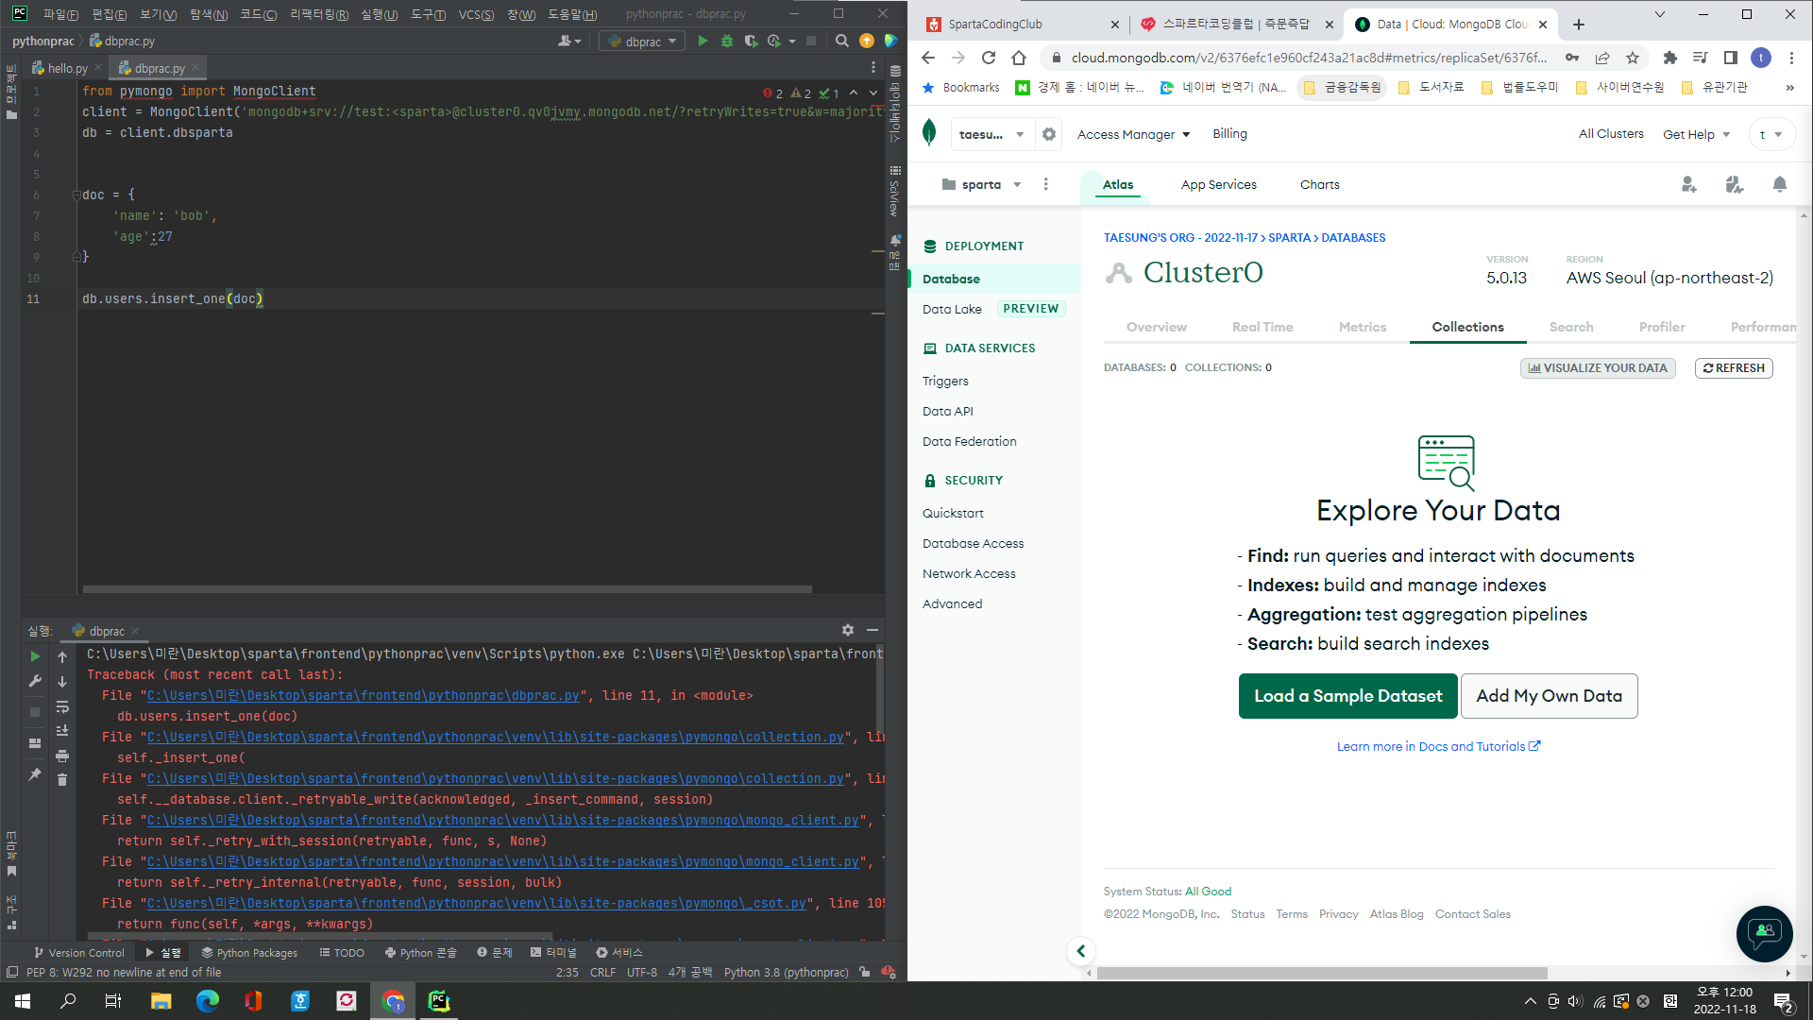This screenshot has width=1813, height=1020.
Task: Open the PyCharm 리팩터링 menu
Action: pos(318,14)
